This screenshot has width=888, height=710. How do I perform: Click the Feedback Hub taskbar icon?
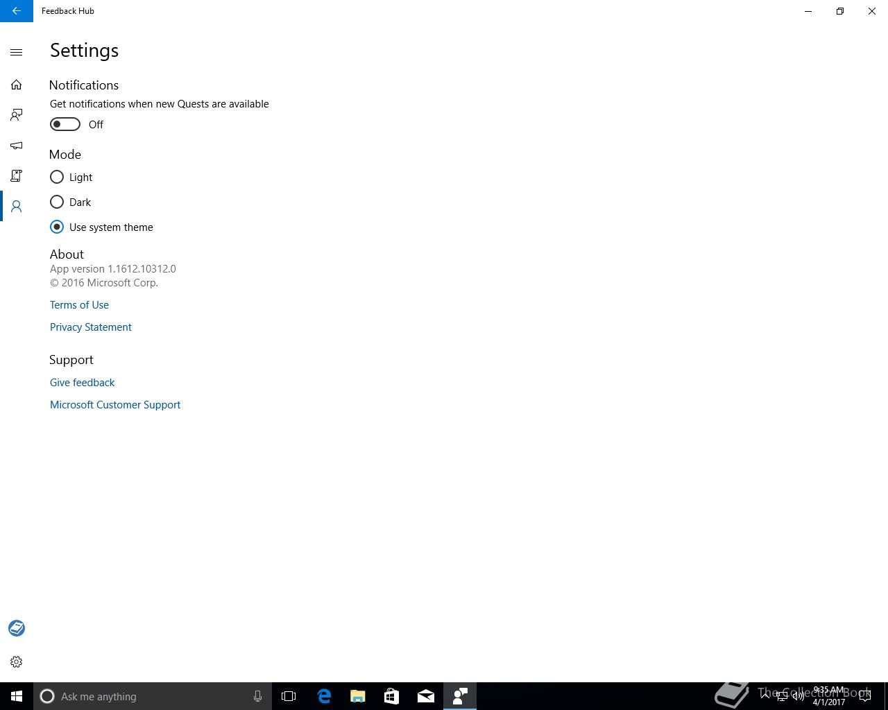pyautogui.click(x=460, y=696)
